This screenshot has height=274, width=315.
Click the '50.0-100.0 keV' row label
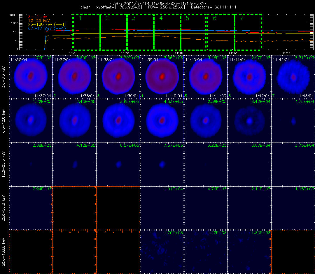coord(3,252)
